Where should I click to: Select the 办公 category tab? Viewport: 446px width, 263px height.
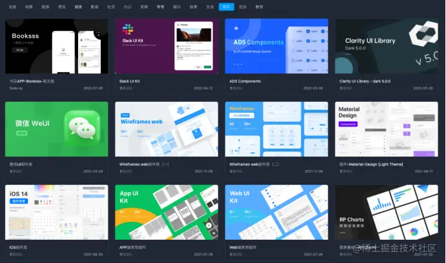click(128, 7)
